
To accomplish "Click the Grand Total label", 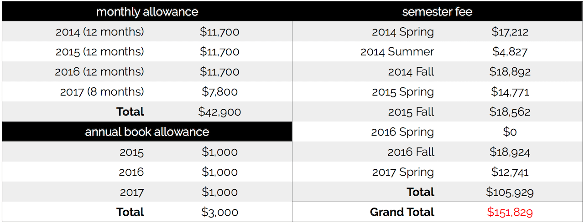I will 402,212.
